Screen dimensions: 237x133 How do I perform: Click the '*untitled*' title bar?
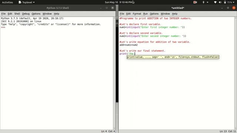pos(178,8)
